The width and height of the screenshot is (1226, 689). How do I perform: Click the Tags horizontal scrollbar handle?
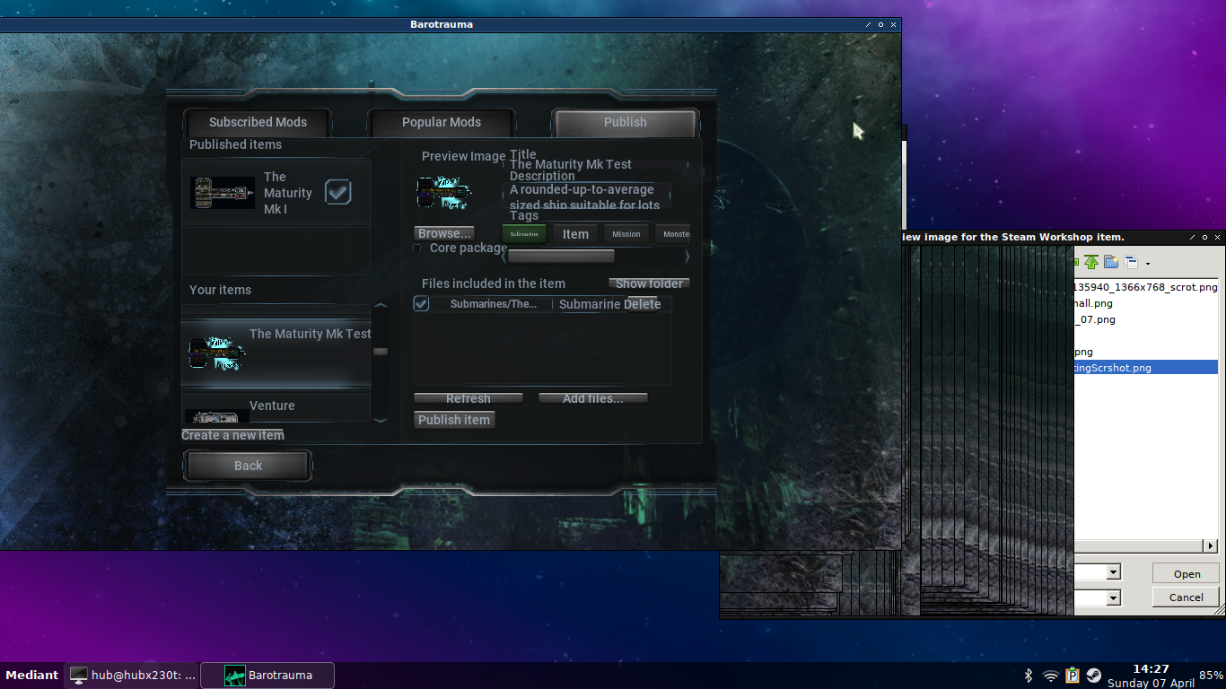(x=561, y=257)
